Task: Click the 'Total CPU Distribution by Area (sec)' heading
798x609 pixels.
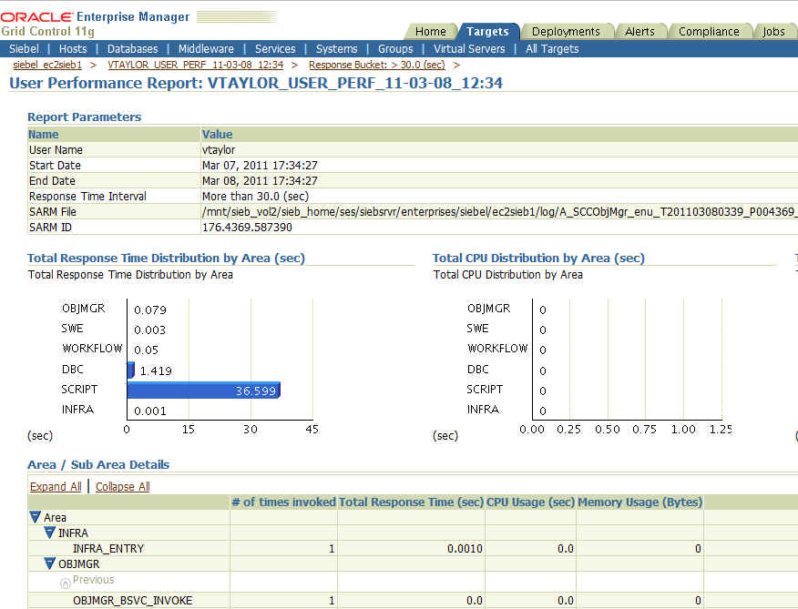Action: [538, 258]
